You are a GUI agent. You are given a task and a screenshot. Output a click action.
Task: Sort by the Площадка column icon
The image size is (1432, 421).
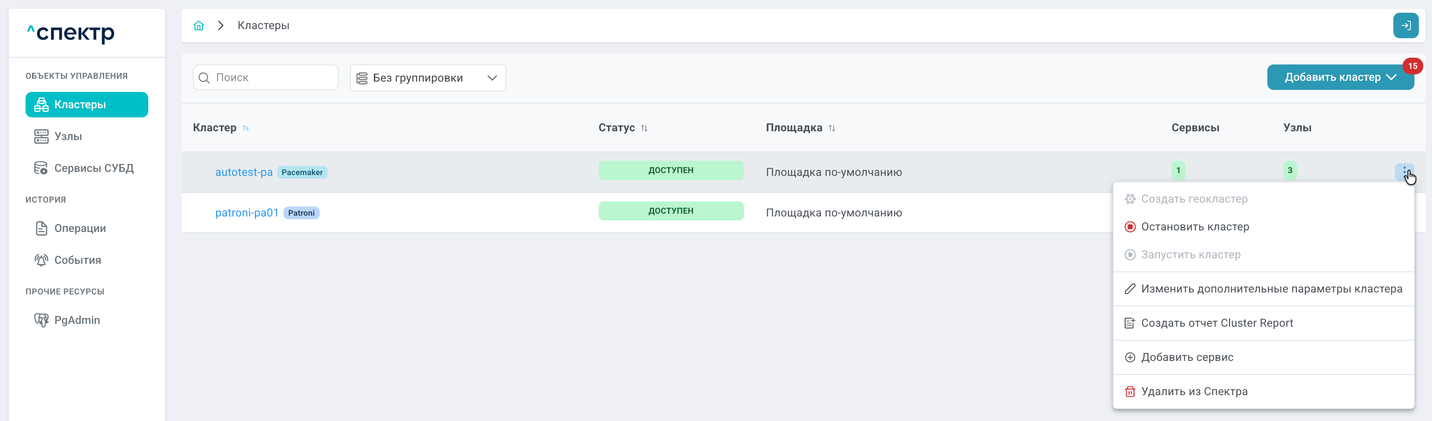(x=832, y=128)
